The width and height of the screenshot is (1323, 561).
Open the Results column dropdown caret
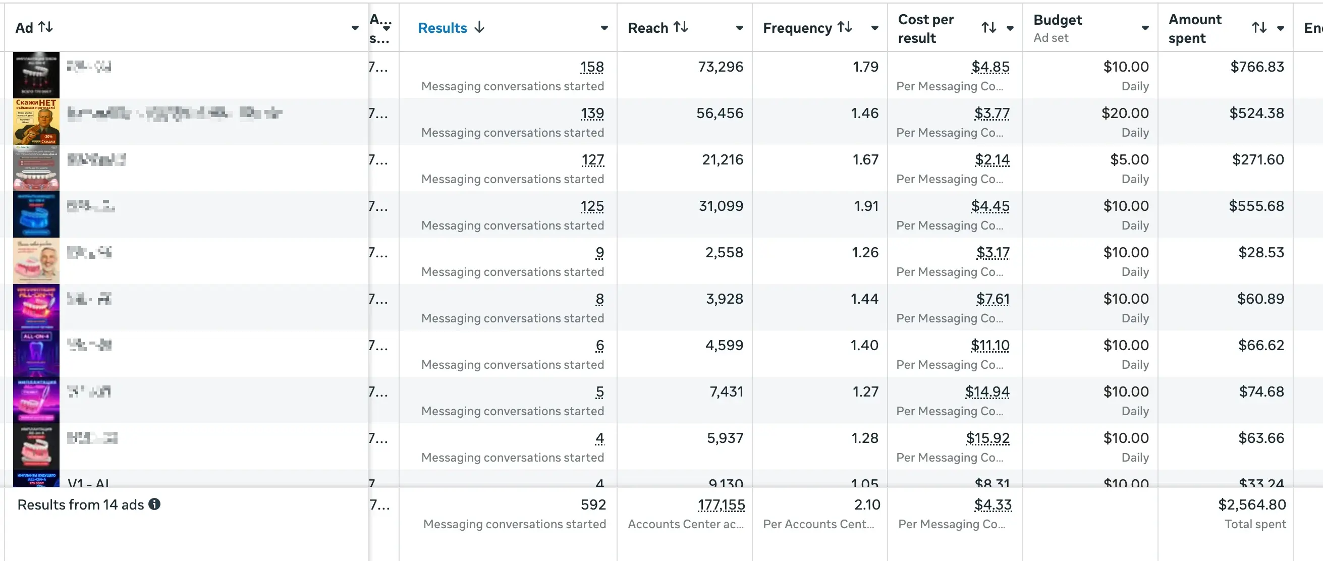click(x=604, y=28)
